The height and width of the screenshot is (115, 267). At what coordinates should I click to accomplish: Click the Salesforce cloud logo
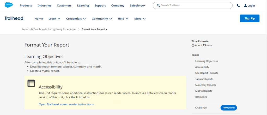tap(9, 5)
